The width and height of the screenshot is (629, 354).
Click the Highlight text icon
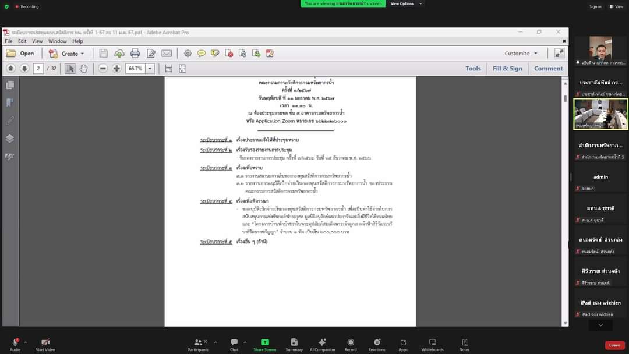tap(215, 54)
